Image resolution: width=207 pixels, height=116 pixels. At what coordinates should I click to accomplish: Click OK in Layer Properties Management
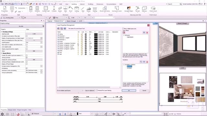tap(129, 91)
